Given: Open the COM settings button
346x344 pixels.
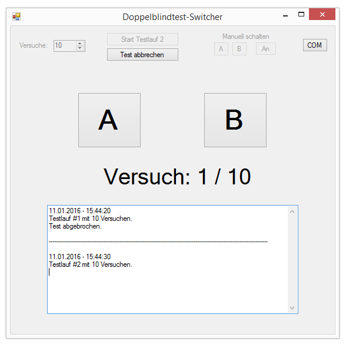Looking at the screenshot, I should (x=315, y=45).
